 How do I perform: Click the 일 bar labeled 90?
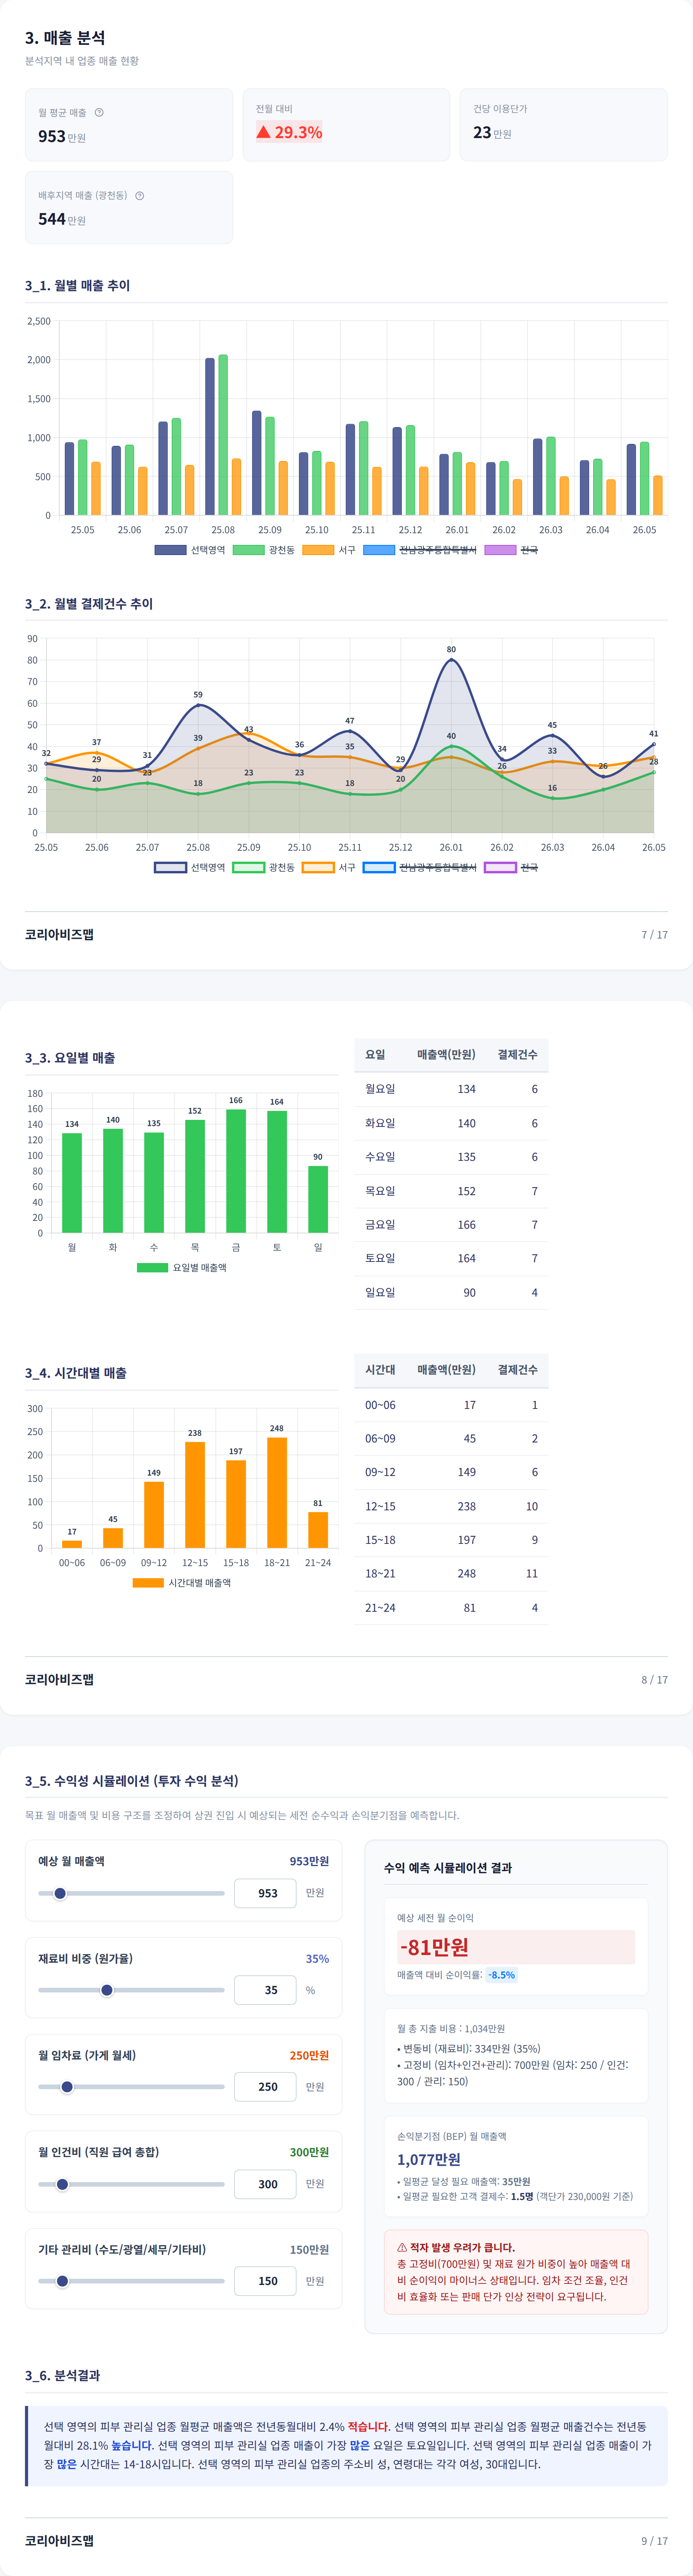[318, 1200]
